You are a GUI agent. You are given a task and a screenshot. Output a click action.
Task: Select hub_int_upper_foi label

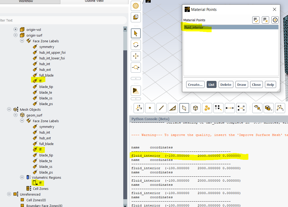pyautogui.click(x=52, y=52)
